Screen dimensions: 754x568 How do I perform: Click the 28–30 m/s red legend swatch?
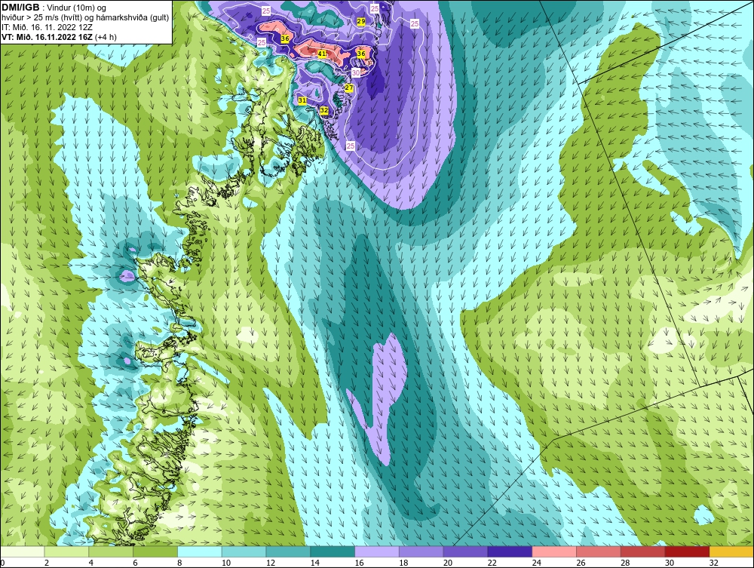[x=642, y=551]
